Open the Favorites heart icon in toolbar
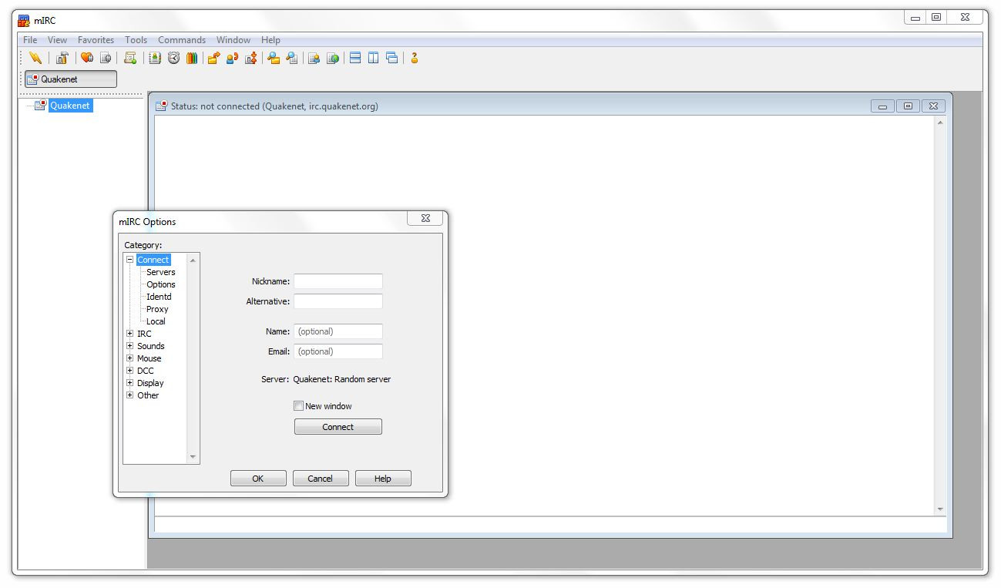 [x=87, y=58]
